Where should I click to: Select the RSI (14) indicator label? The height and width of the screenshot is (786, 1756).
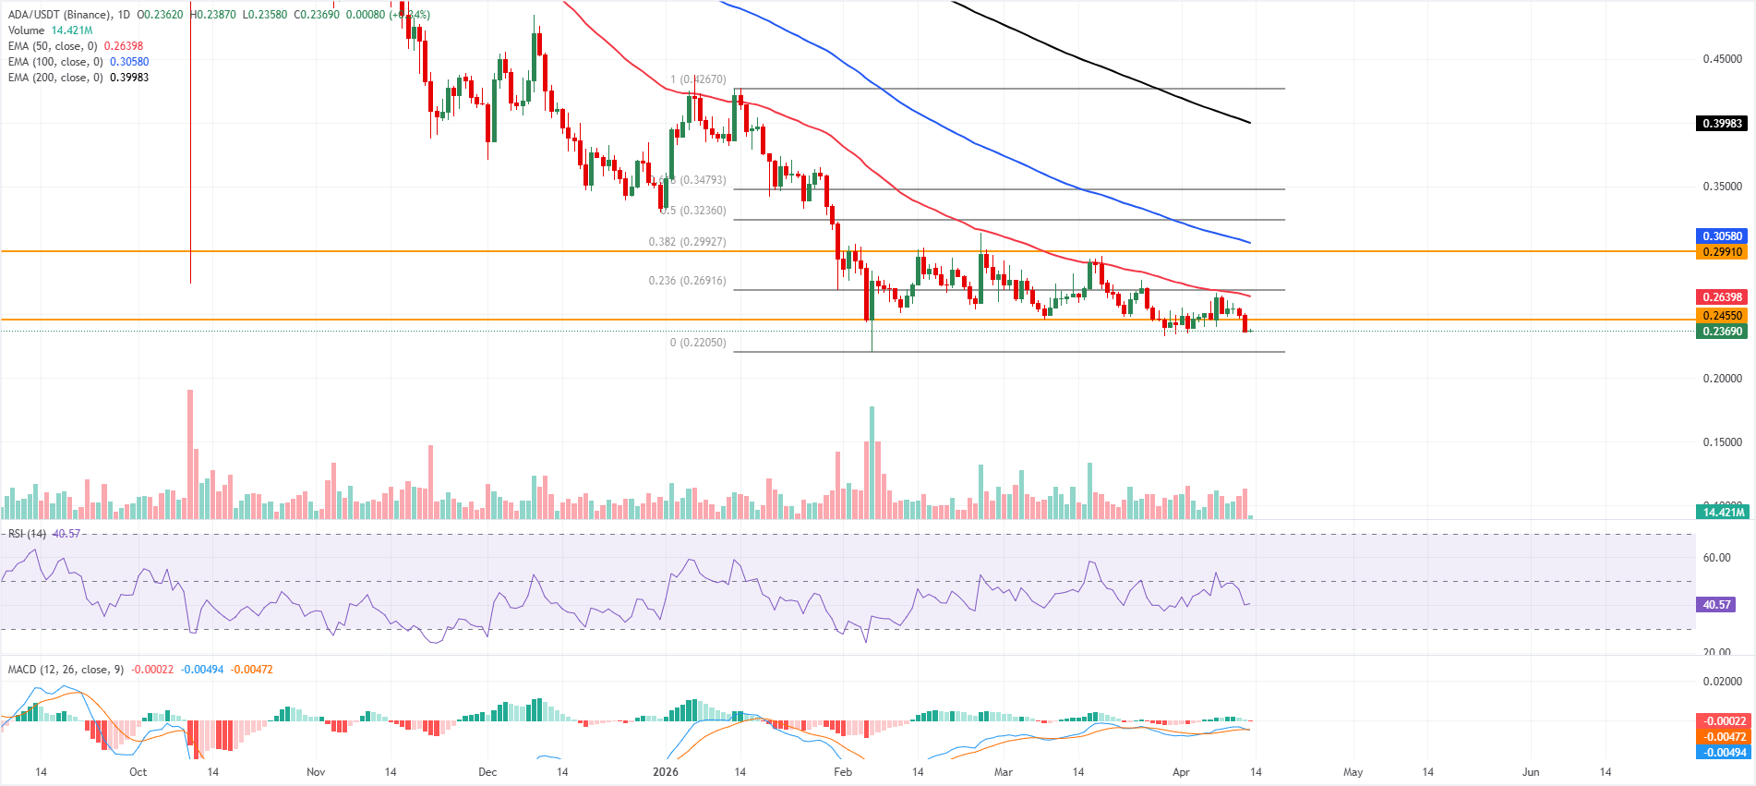[27, 534]
